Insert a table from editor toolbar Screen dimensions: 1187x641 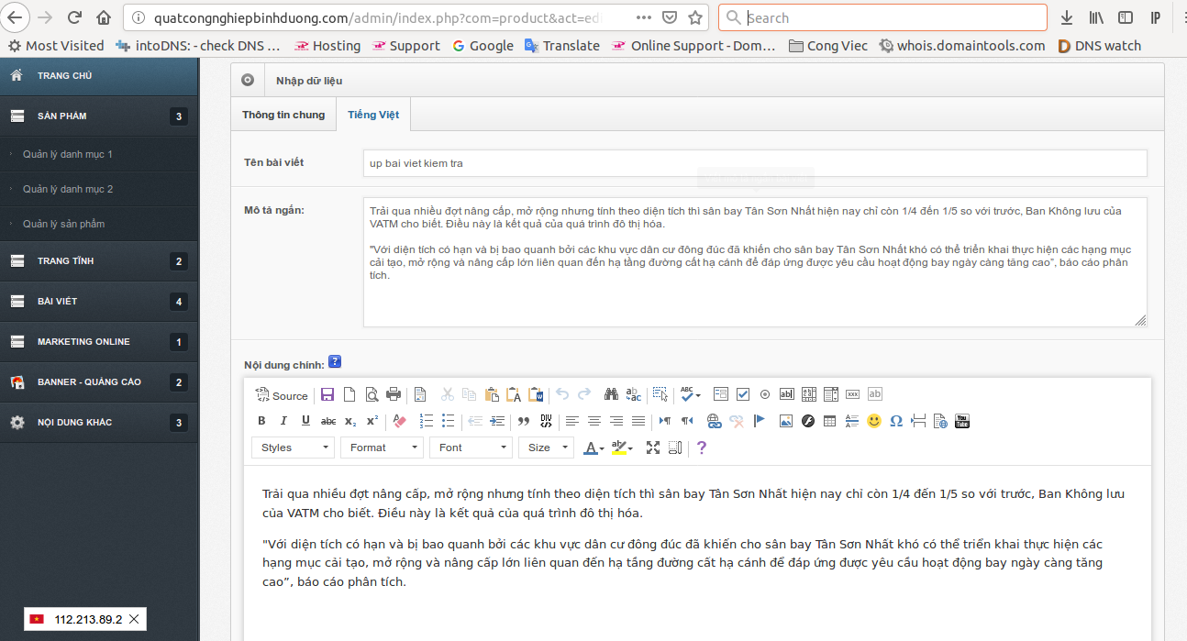tap(829, 421)
